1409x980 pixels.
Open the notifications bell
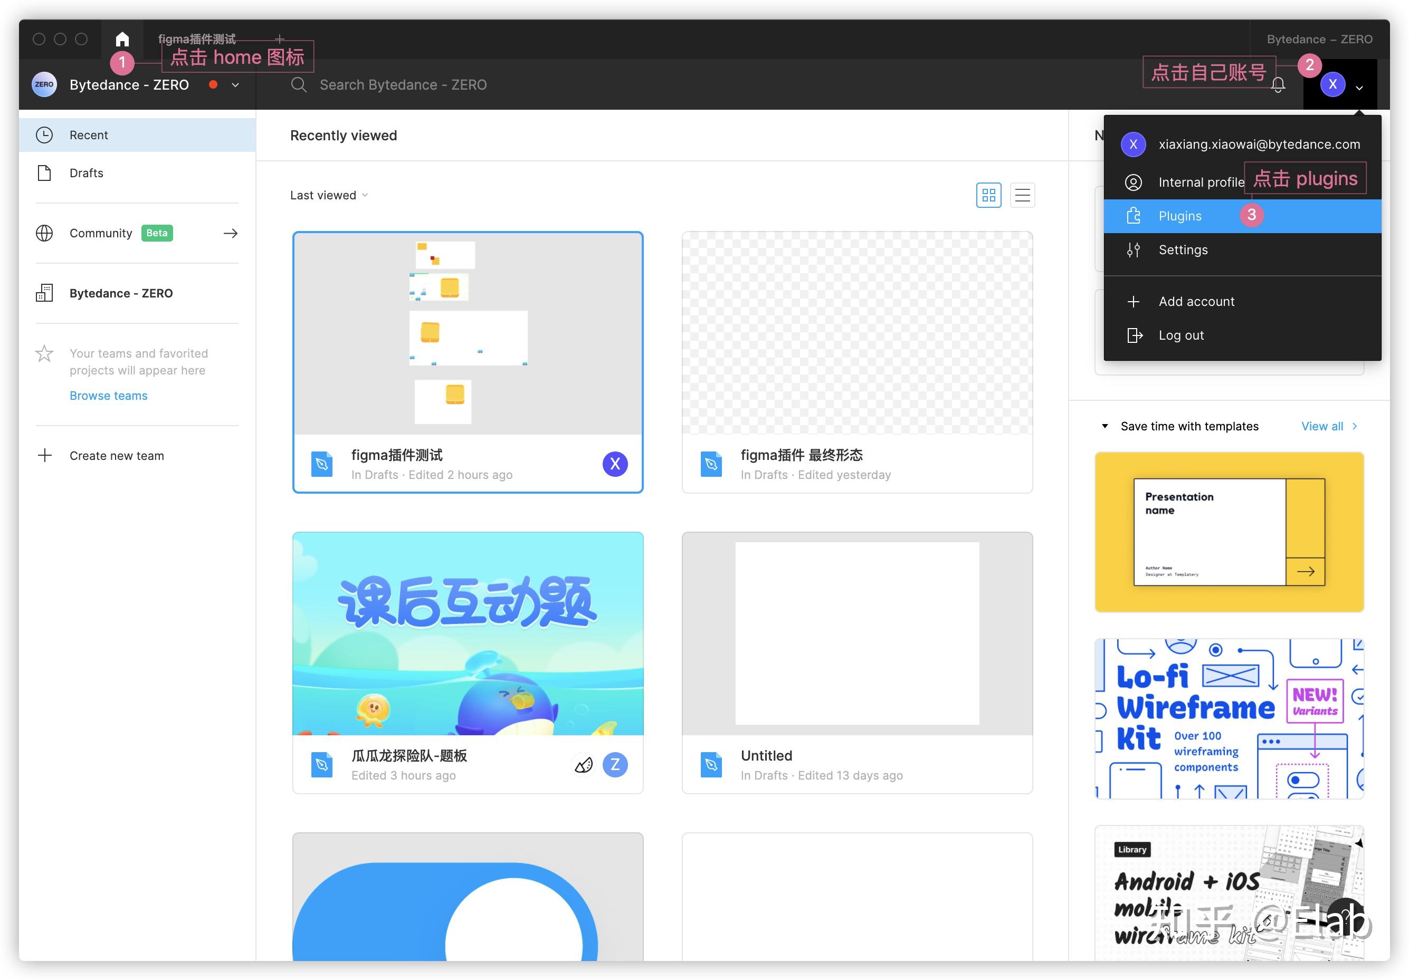click(1278, 85)
